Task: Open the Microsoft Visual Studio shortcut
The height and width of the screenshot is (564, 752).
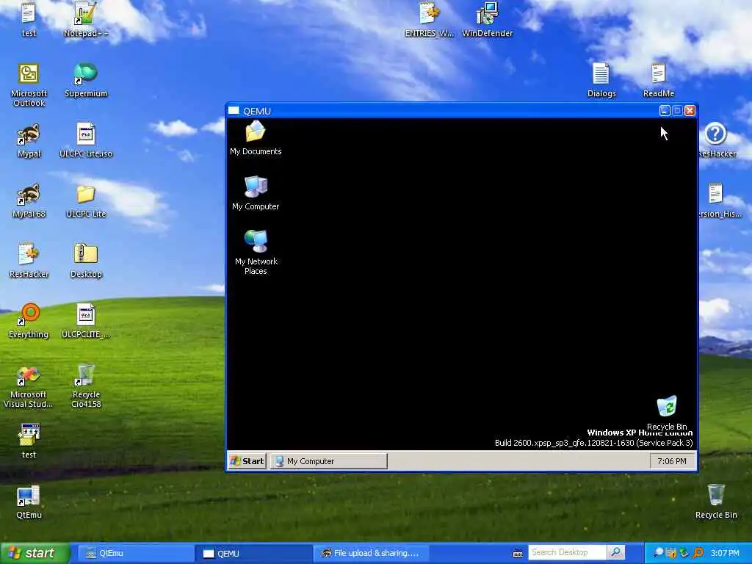Action: click(x=29, y=386)
